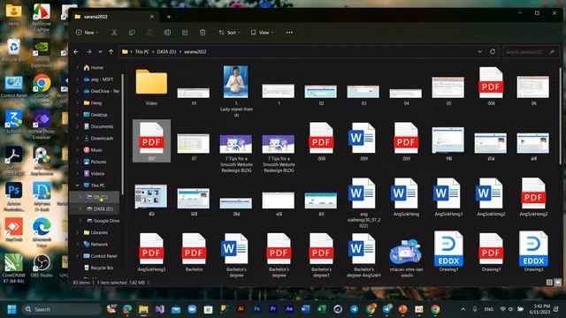The height and width of the screenshot is (318, 566).
Task: Click the Delete trash icon in toolbar
Action: (203, 33)
